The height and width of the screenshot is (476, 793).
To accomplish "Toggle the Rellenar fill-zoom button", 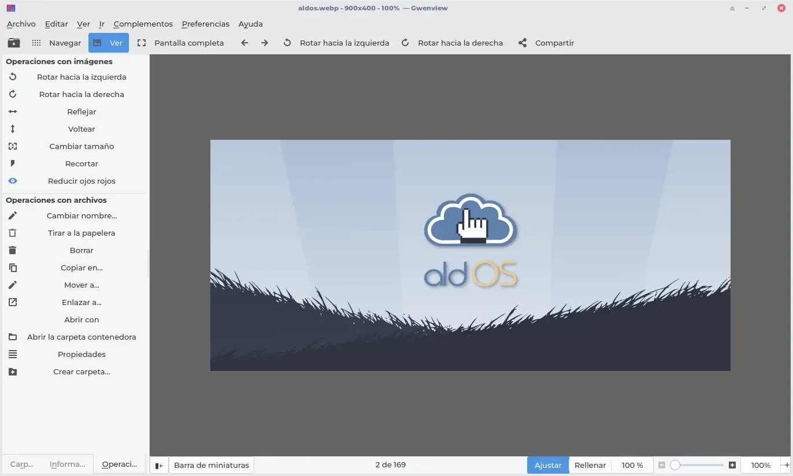I will pyautogui.click(x=590, y=465).
